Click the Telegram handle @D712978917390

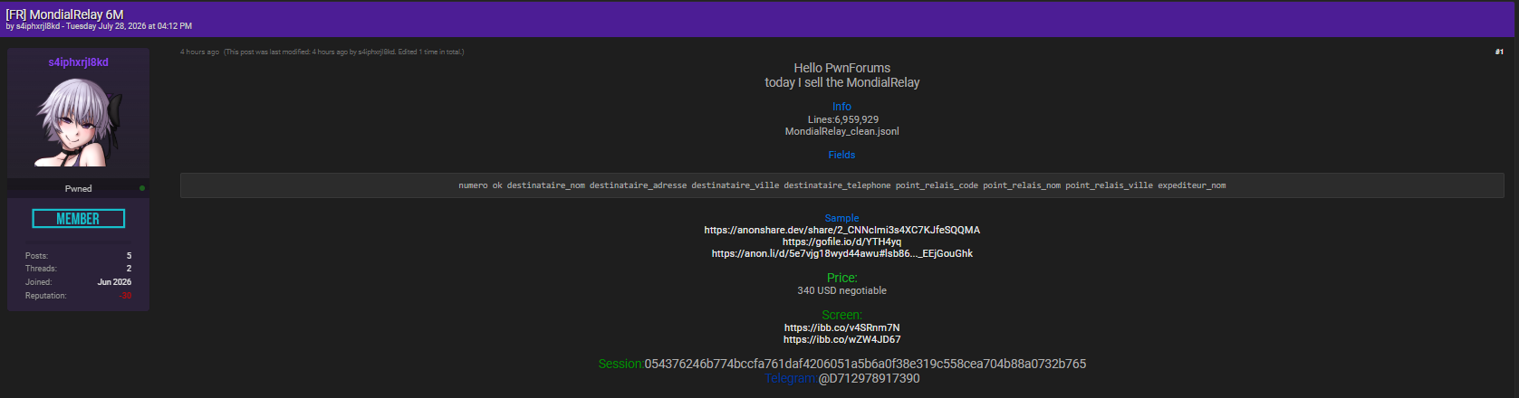(x=869, y=378)
